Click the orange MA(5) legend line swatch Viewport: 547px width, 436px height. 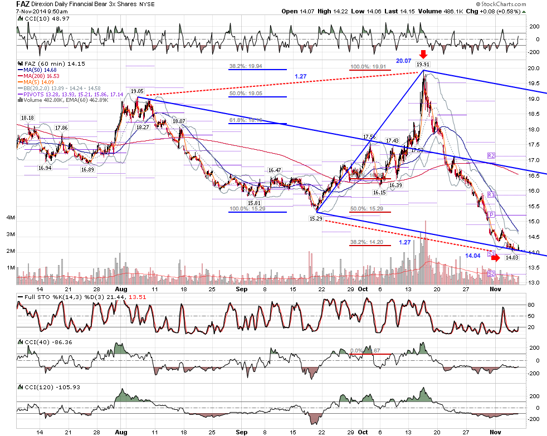click(21, 82)
